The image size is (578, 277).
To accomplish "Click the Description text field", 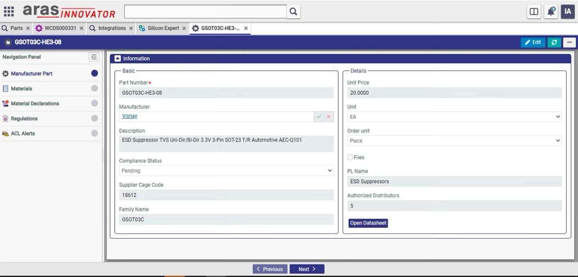I will [226, 143].
